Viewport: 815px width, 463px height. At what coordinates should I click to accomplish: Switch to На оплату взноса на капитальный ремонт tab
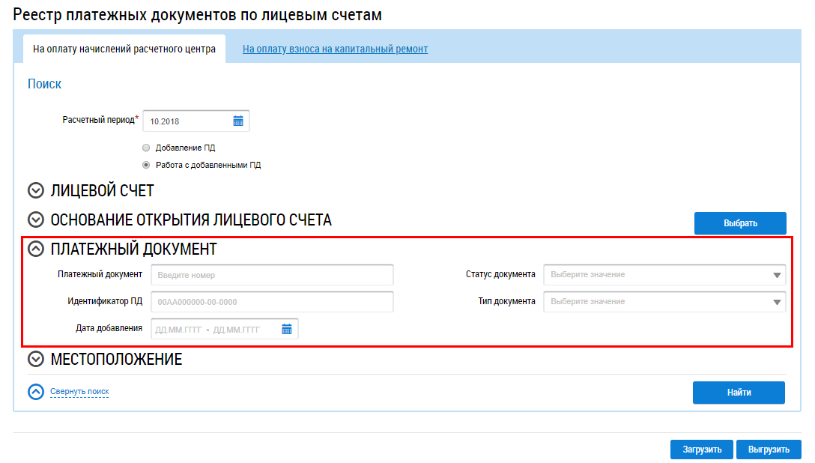pyautogui.click(x=336, y=49)
